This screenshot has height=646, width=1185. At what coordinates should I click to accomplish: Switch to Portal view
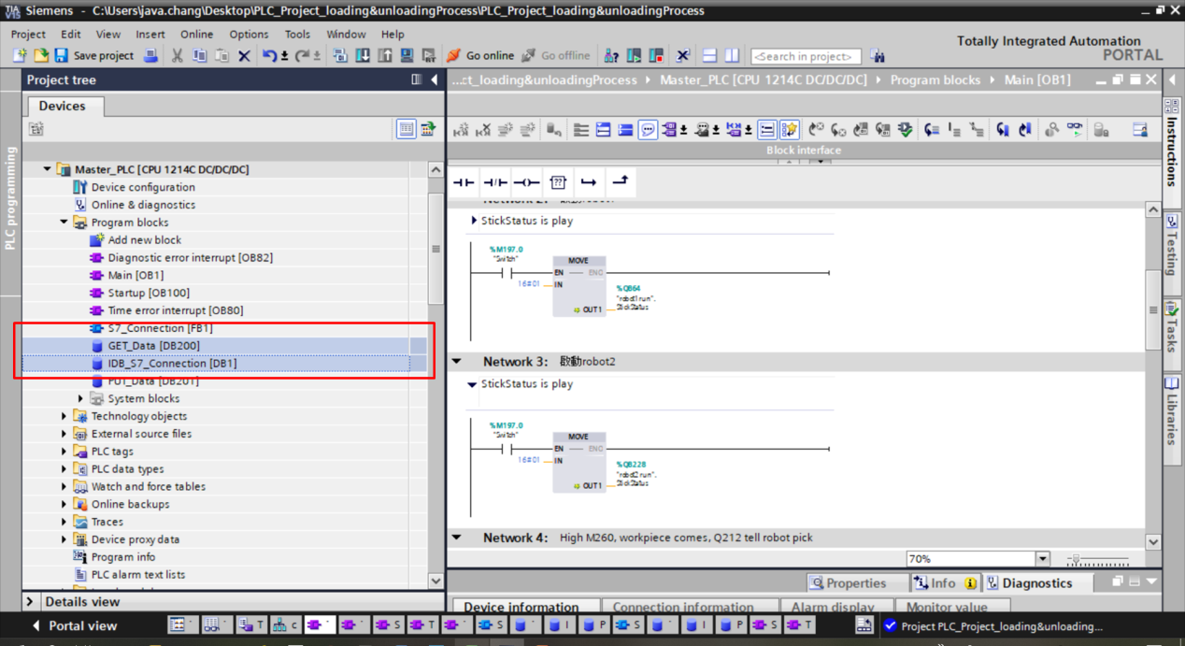point(74,625)
